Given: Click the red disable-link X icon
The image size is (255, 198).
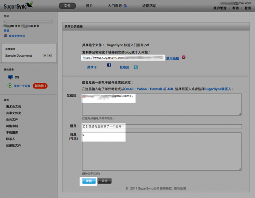Looking at the screenshot, I should (184, 57).
